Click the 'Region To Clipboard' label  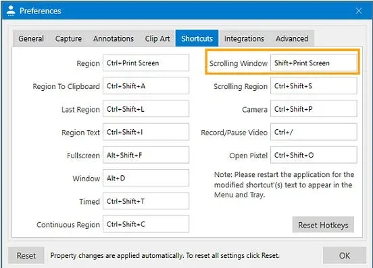(66, 86)
